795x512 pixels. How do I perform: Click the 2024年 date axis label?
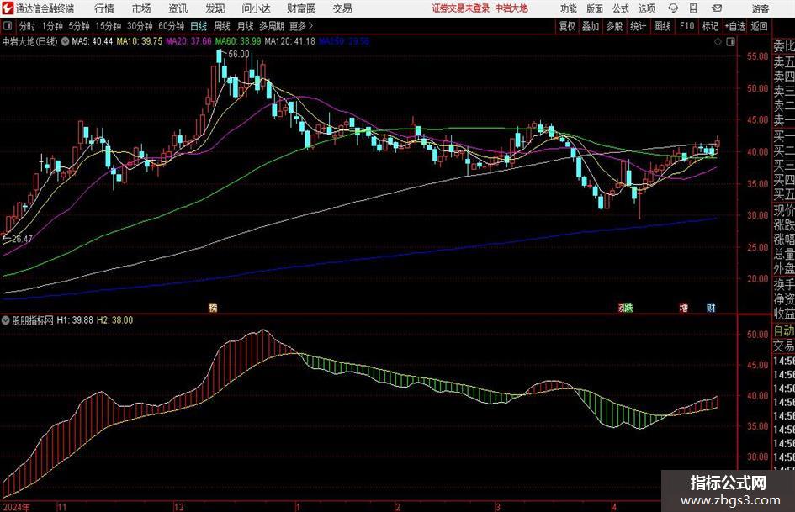point(16,507)
